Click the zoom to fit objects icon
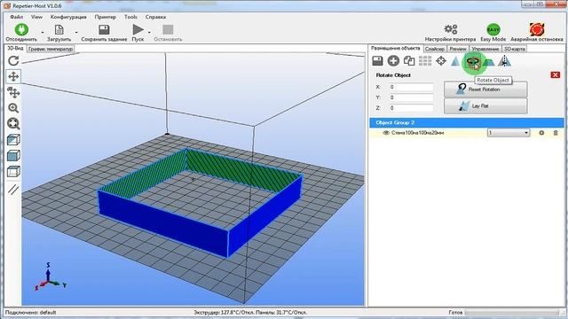Screen dimensions: 568x319 pyautogui.click(x=13, y=124)
